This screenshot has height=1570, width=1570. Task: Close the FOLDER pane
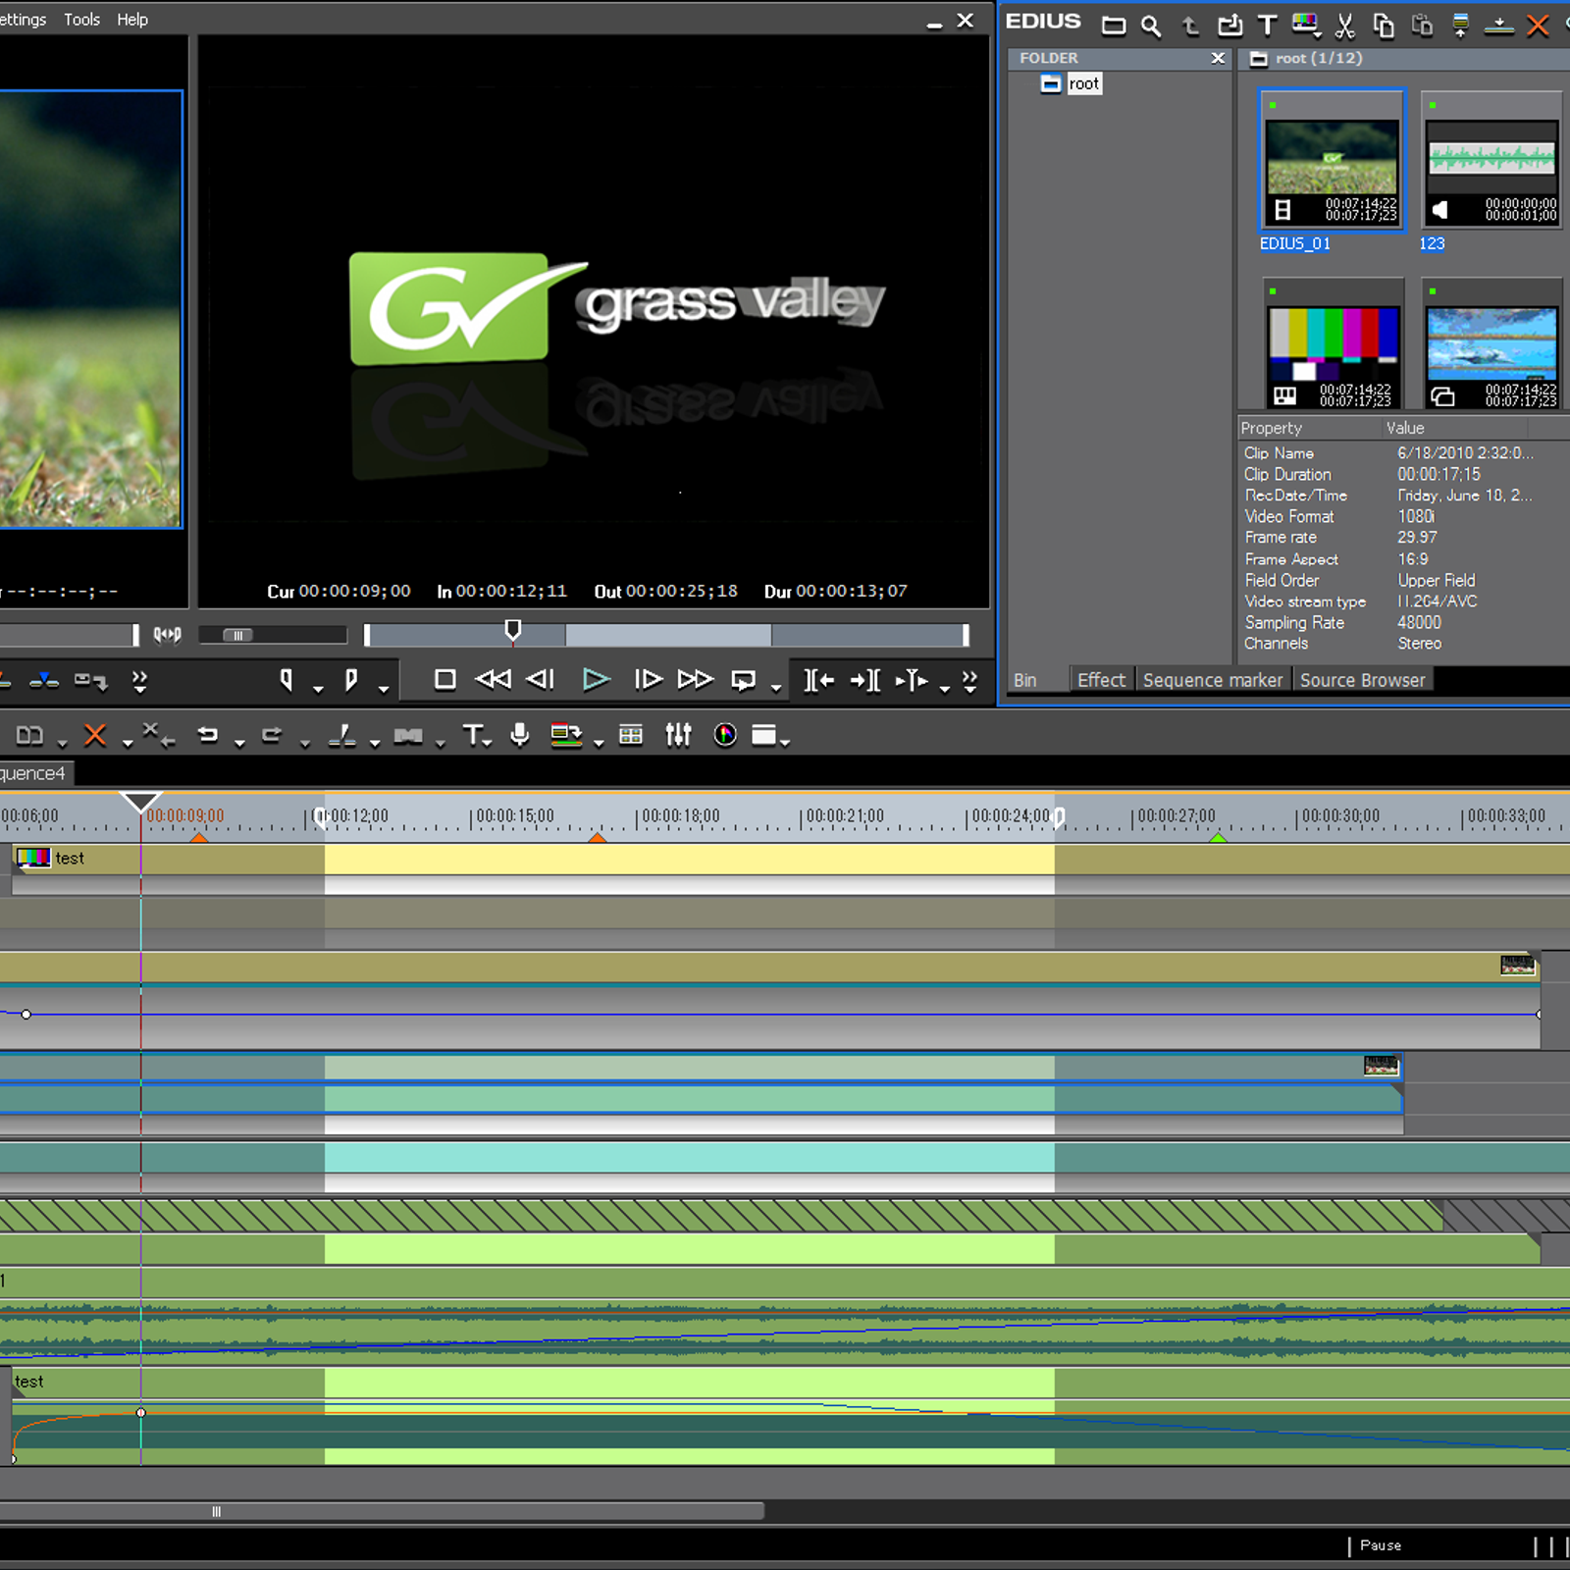tap(1218, 58)
